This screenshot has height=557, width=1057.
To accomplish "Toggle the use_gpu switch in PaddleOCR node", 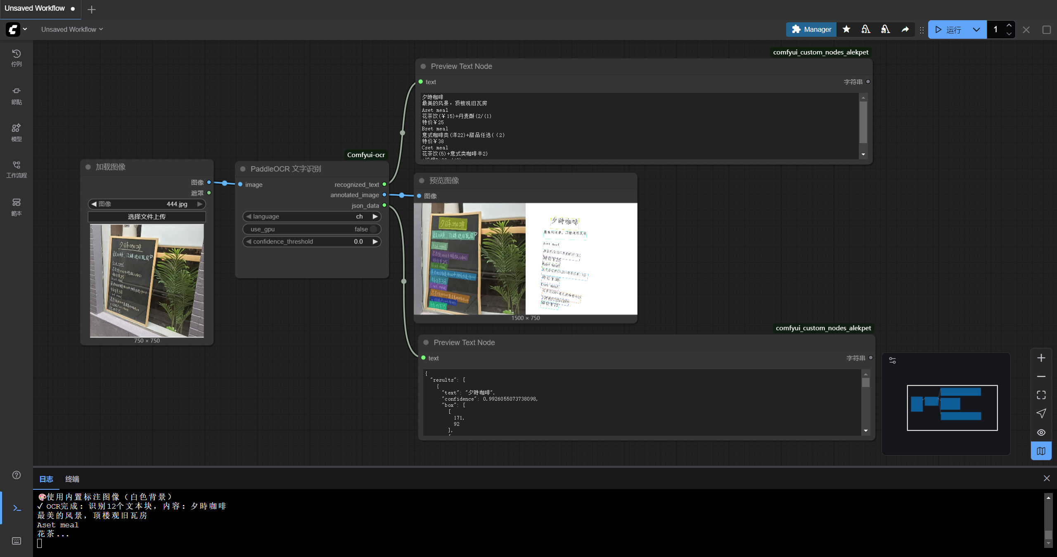I will point(373,229).
